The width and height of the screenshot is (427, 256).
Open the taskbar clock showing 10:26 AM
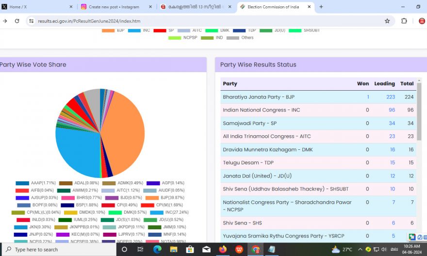click(x=412, y=250)
